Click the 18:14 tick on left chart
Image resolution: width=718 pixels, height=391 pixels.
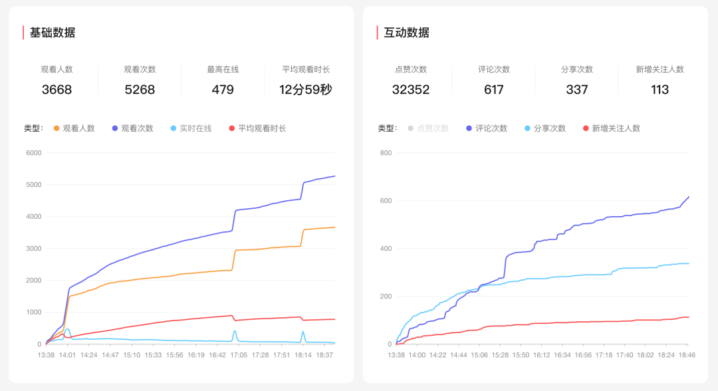pos(303,355)
